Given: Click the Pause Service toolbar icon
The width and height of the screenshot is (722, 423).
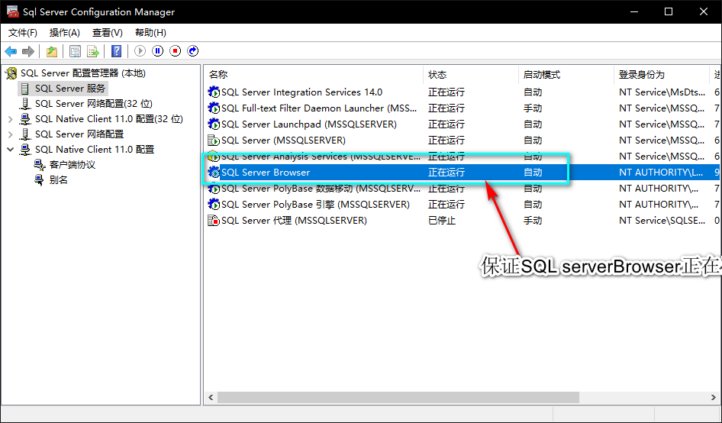Looking at the screenshot, I should tap(158, 51).
